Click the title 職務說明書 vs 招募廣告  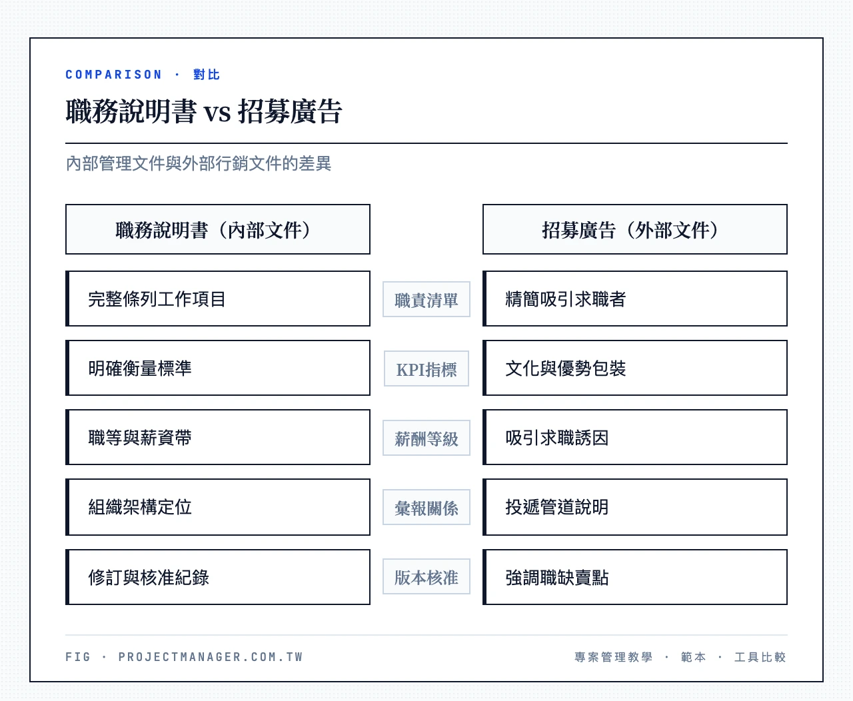click(x=204, y=111)
